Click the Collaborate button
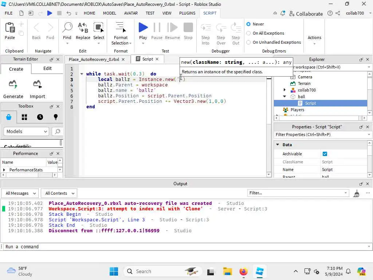Image resolution: width=373 pixels, height=280 pixels. 306,13
